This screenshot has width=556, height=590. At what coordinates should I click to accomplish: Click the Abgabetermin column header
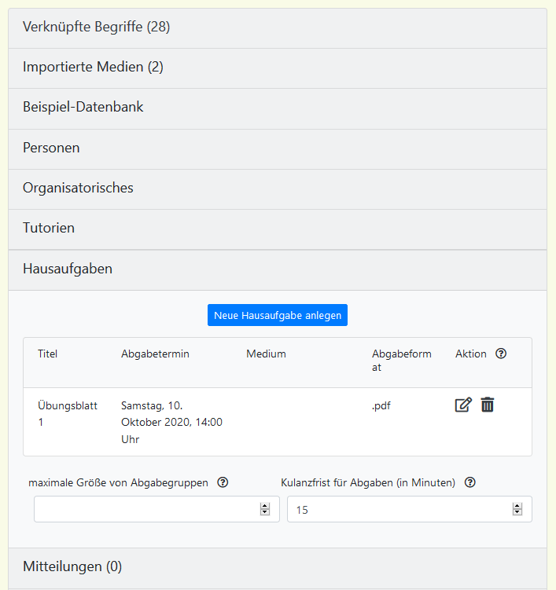pos(155,354)
